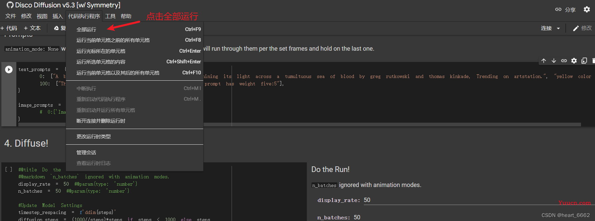
Task: Click the share link icon
Action: coord(558,9)
